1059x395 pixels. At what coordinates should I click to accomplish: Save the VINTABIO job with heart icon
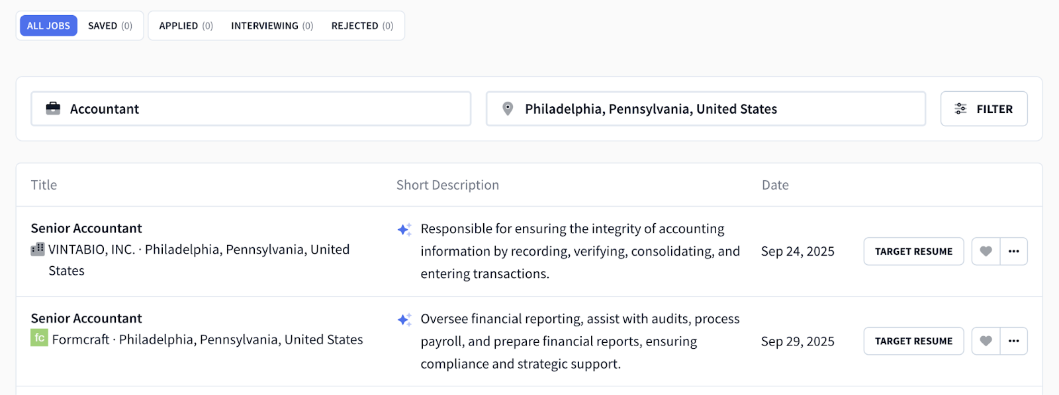pos(986,252)
